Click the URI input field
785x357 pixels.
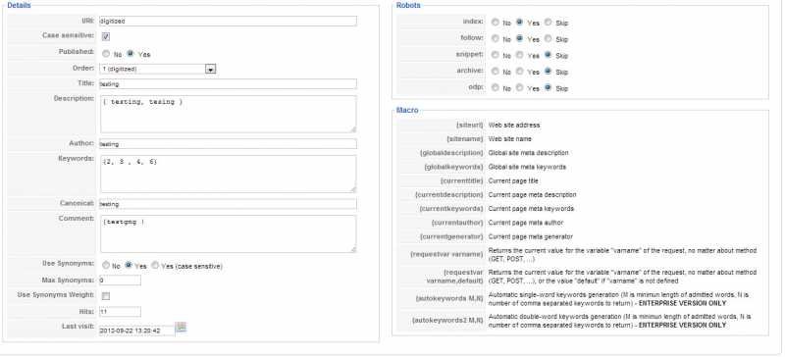point(228,21)
